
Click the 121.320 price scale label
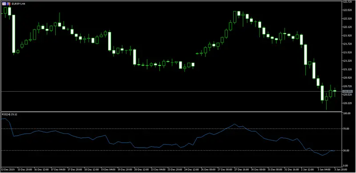tap(347, 61)
